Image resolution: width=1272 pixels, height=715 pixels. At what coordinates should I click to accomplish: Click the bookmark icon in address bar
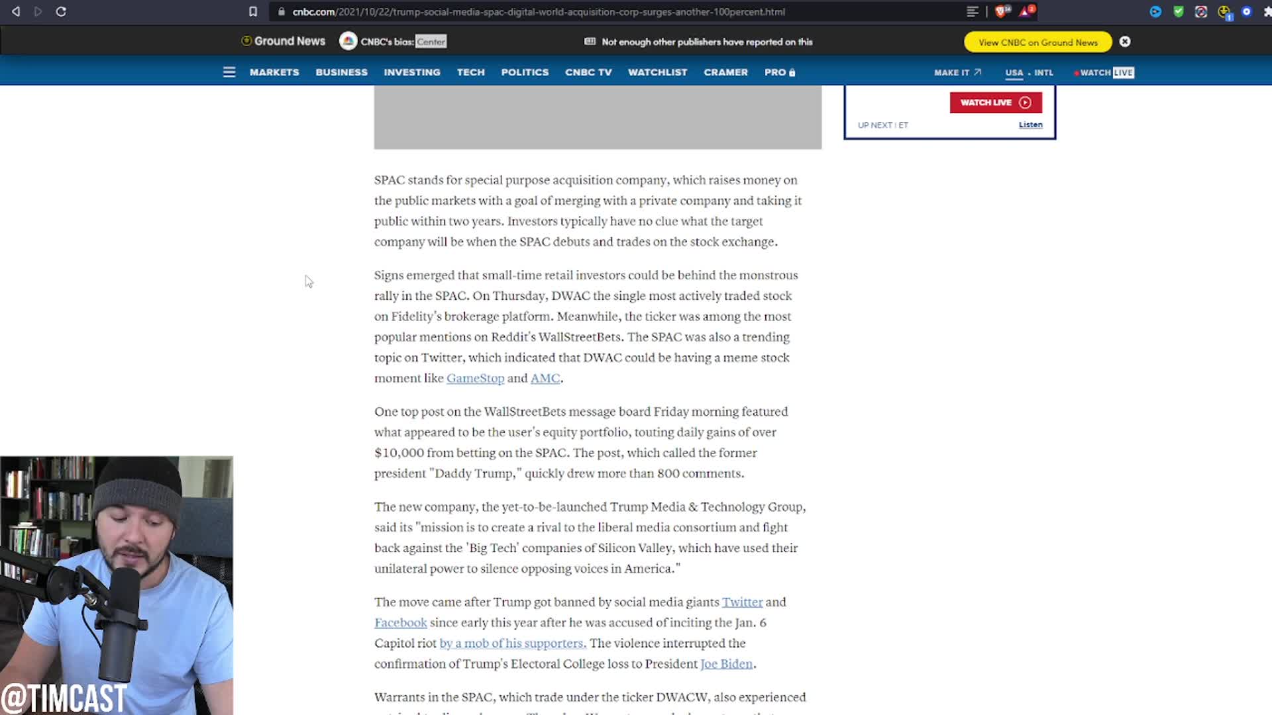coord(252,11)
